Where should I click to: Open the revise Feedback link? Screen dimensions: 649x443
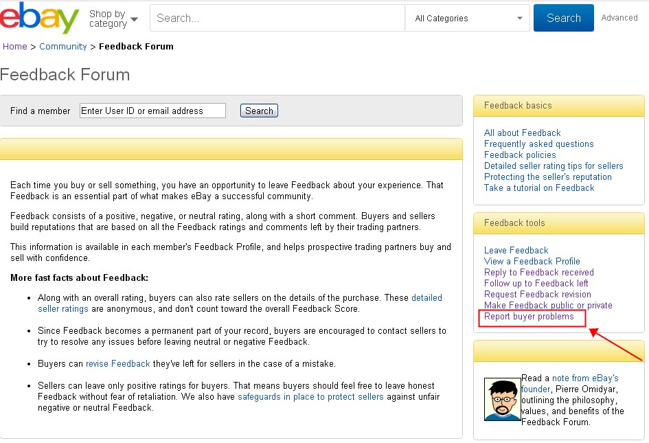pyautogui.click(x=117, y=364)
